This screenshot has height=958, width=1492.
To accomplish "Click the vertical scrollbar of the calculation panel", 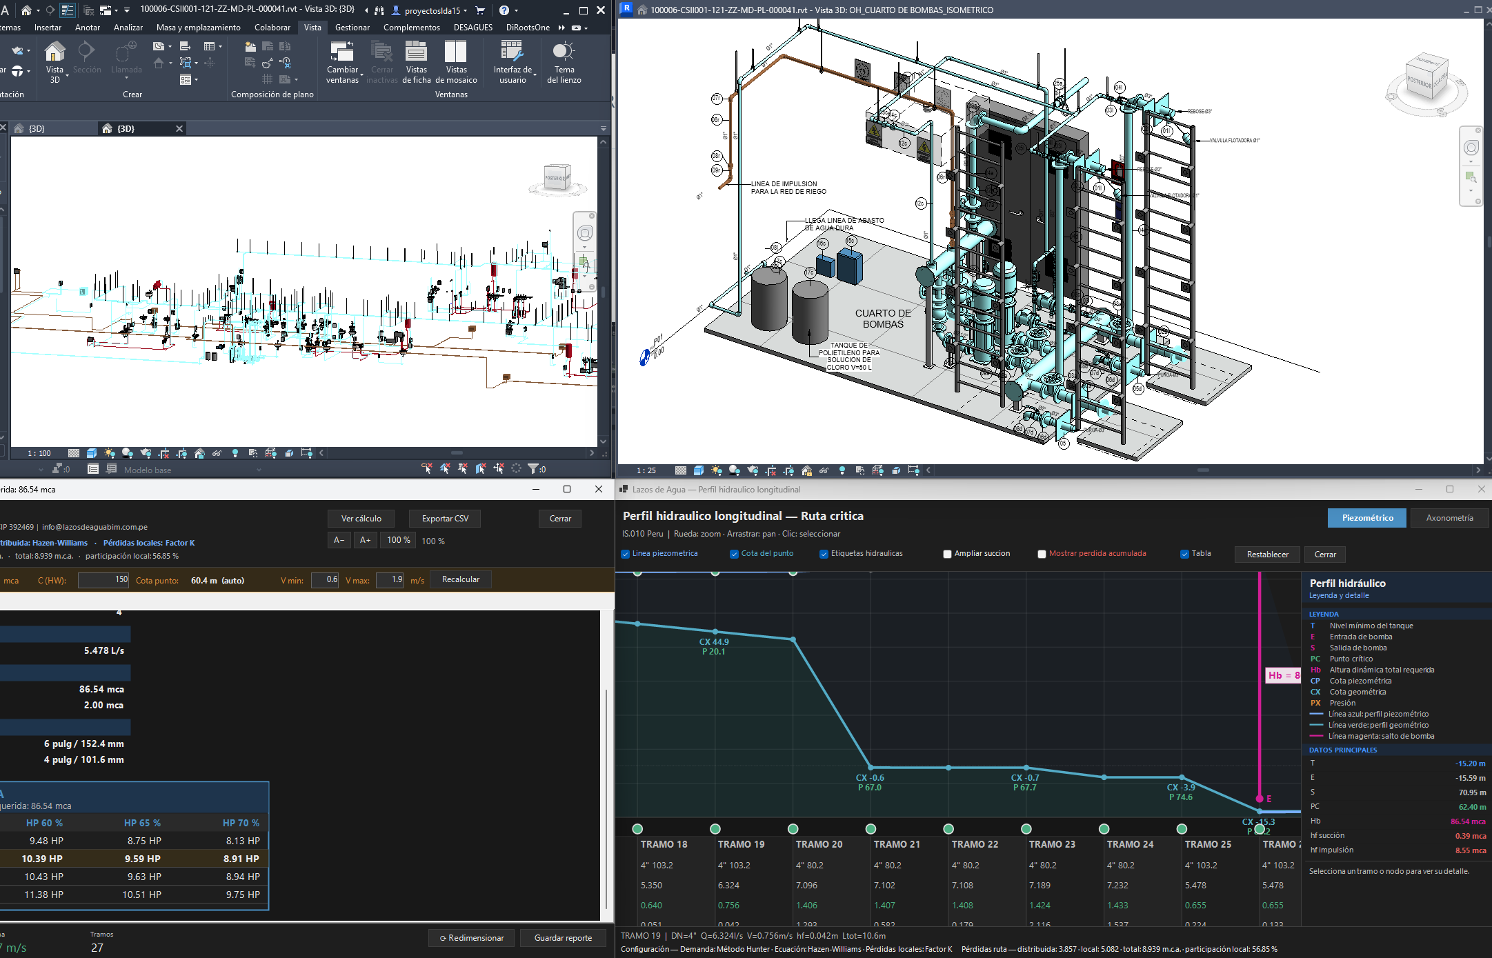I will [x=607, y=799].
